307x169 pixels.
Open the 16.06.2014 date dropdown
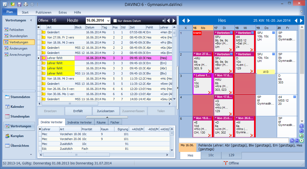(x=108, y=21)
